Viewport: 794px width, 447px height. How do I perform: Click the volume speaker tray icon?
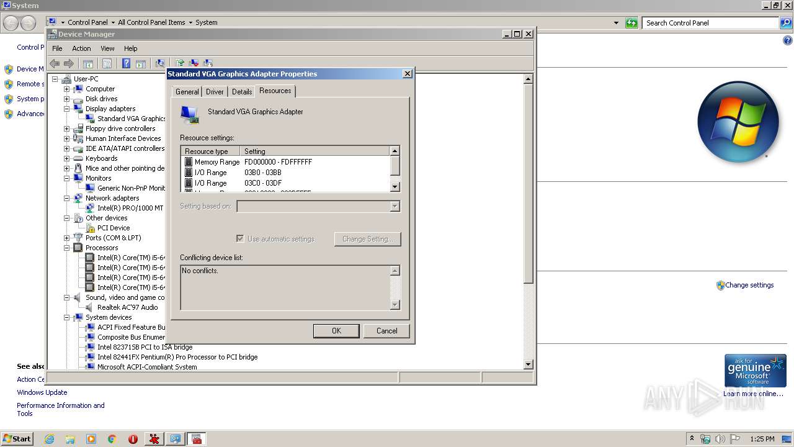tap(720, 439)
